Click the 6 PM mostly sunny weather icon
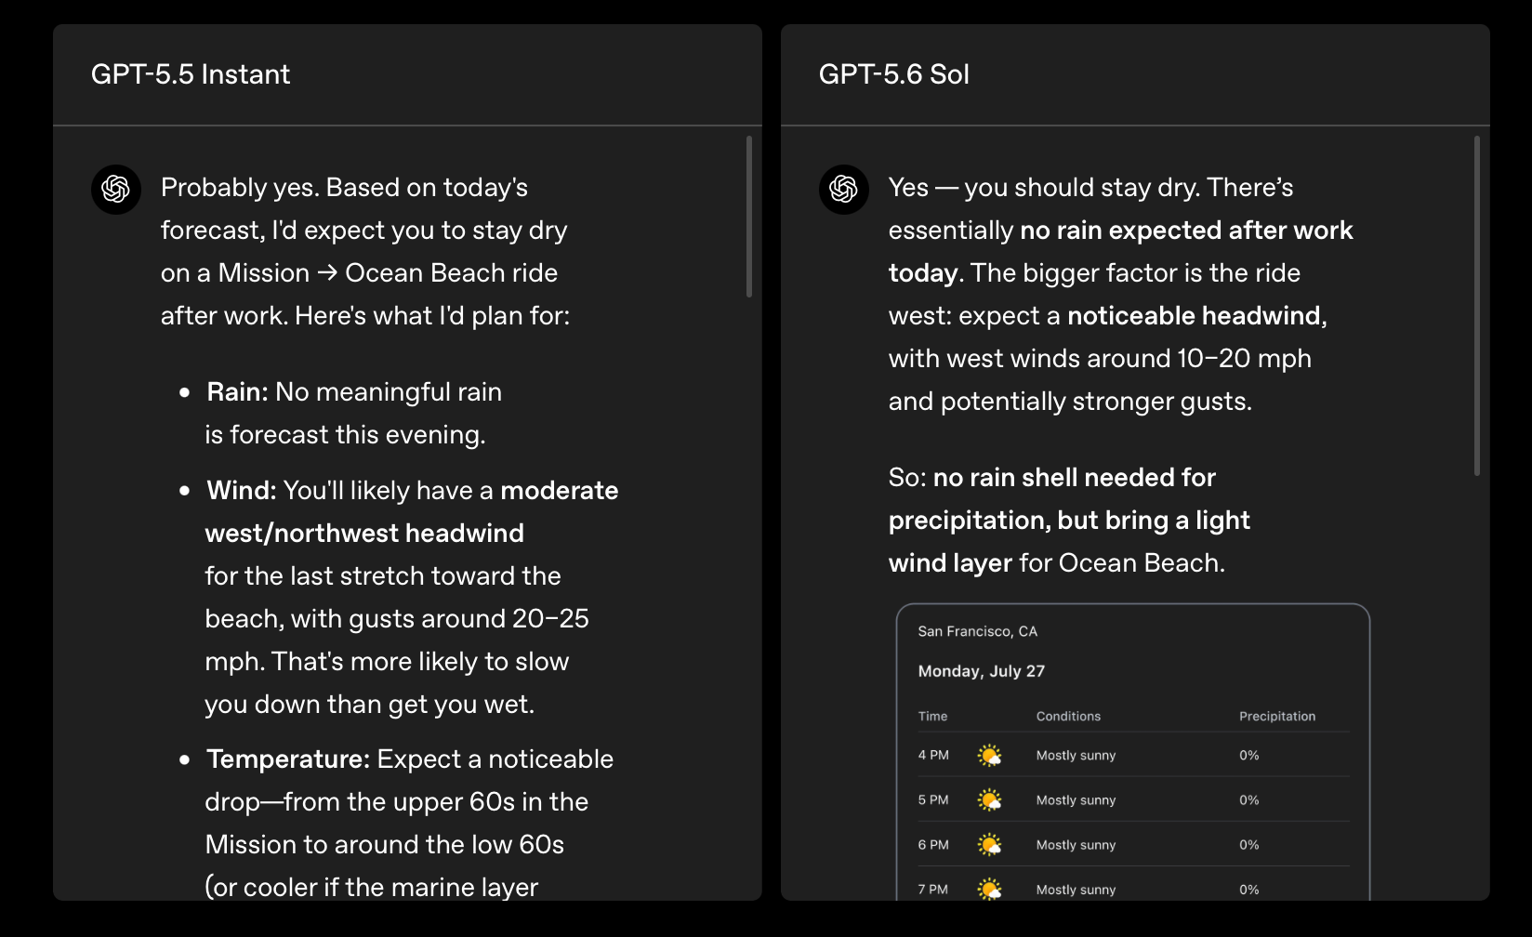Image resolution: width=1532 pixels, height=937 pixels. tap(990, 845)
